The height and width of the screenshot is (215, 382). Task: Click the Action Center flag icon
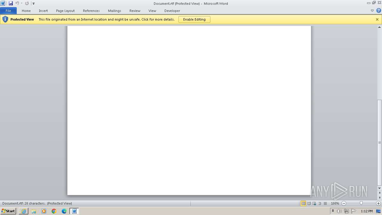point(354,211)
